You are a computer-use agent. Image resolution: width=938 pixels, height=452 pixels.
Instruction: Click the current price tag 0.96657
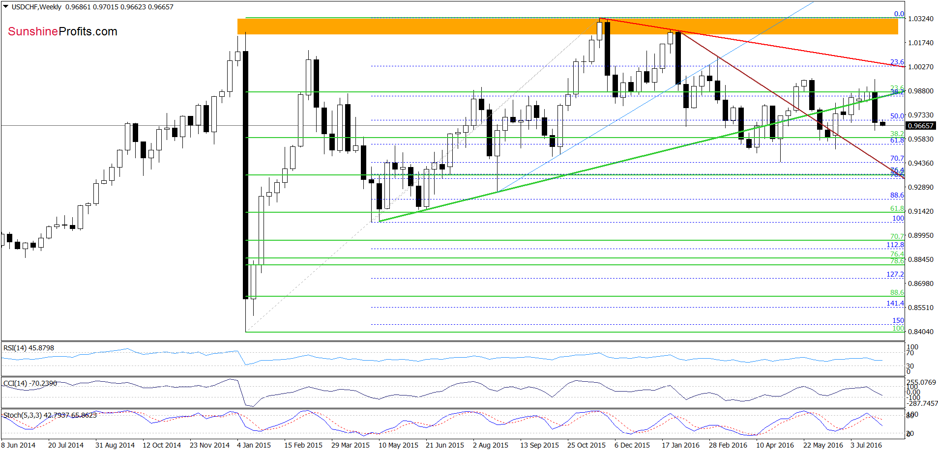[x=920, y=126]
